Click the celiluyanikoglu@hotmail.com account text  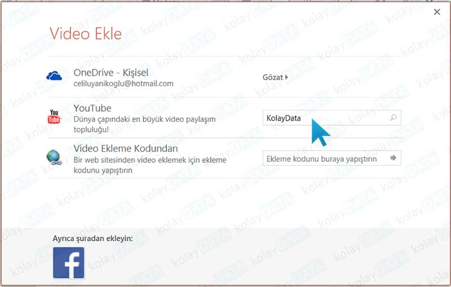[x=123, y=83]
